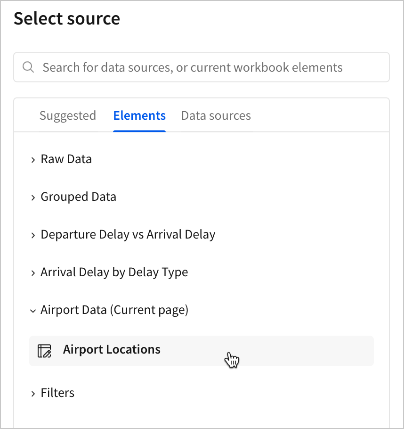404x429 pixels.
Task: Click the Grouped Data page label
Action: click(79, 197)
